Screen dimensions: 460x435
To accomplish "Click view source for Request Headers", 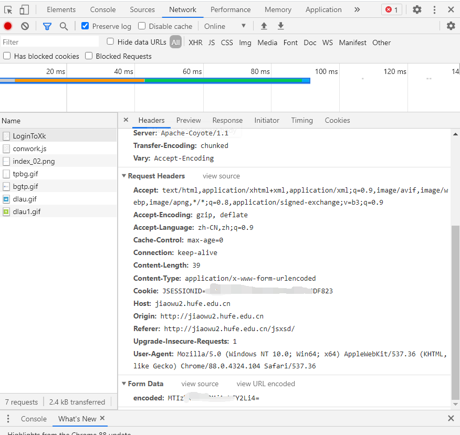I will (x=221, y=176).
